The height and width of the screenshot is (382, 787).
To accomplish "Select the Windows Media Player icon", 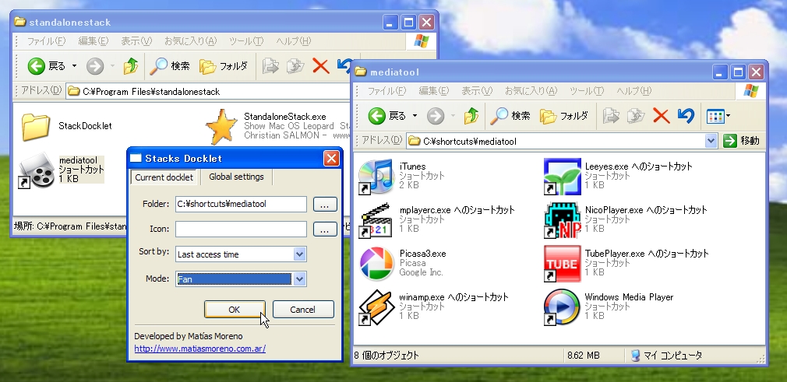I will 562,307.
